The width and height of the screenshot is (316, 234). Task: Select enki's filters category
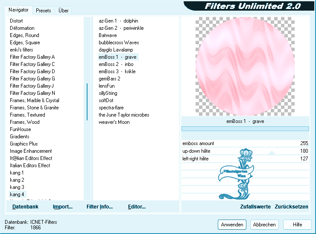tap(21, 50)
